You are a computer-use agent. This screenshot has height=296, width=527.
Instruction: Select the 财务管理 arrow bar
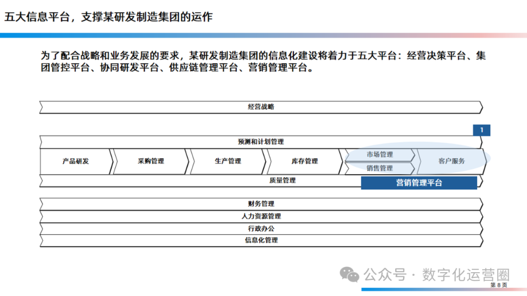261,204
